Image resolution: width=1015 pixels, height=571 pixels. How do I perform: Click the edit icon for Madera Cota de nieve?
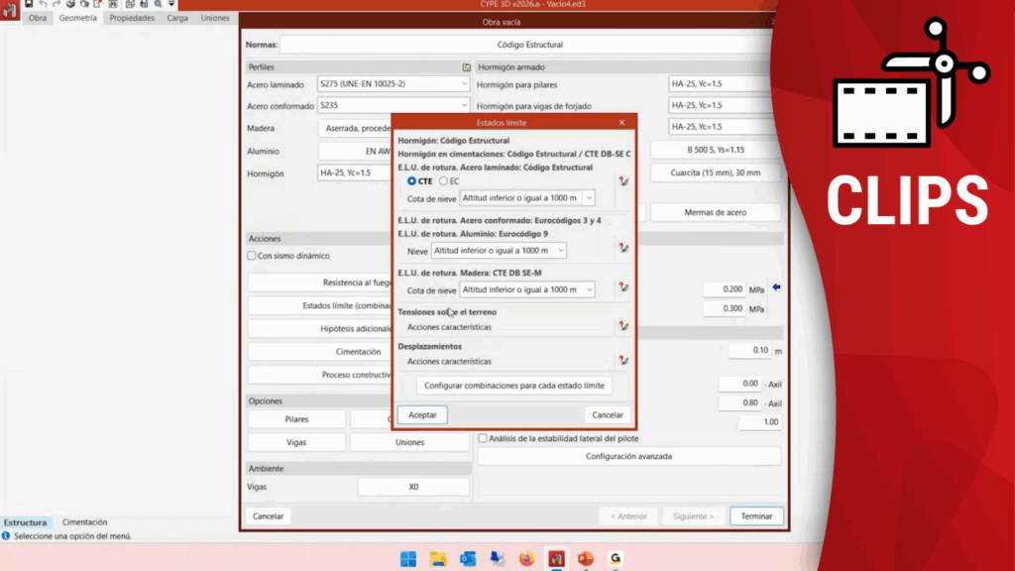click(623, 287)
